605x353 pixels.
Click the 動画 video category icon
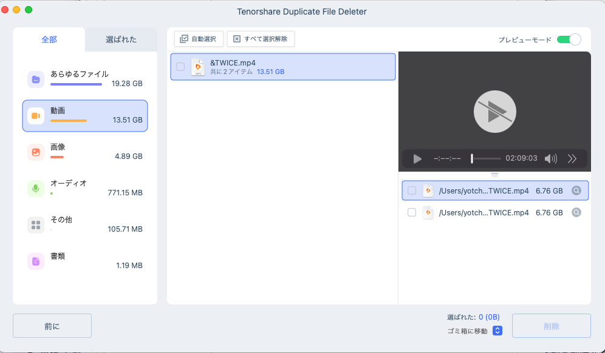[35, 116]
